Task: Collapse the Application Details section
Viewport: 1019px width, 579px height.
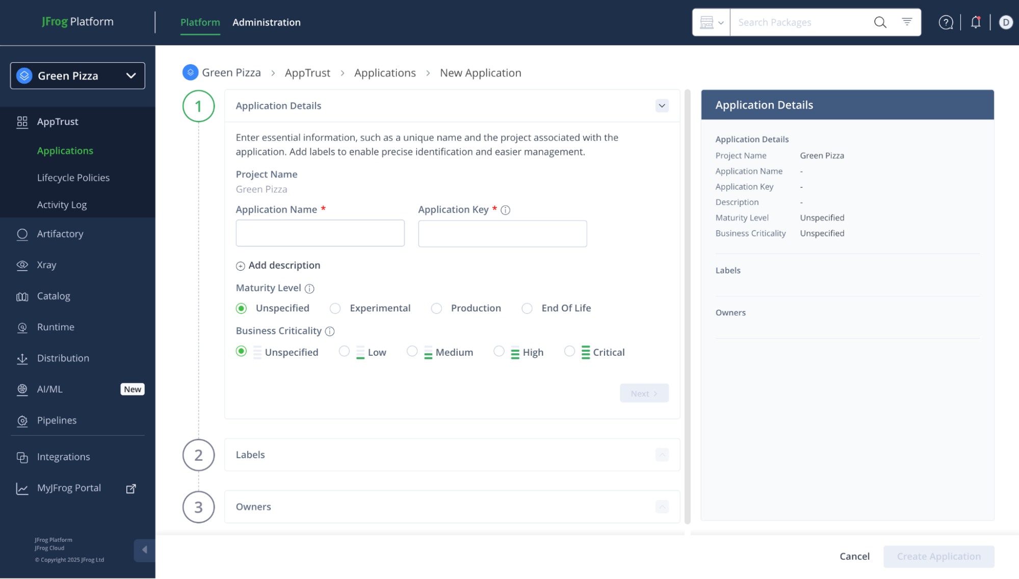Action: 662,106
